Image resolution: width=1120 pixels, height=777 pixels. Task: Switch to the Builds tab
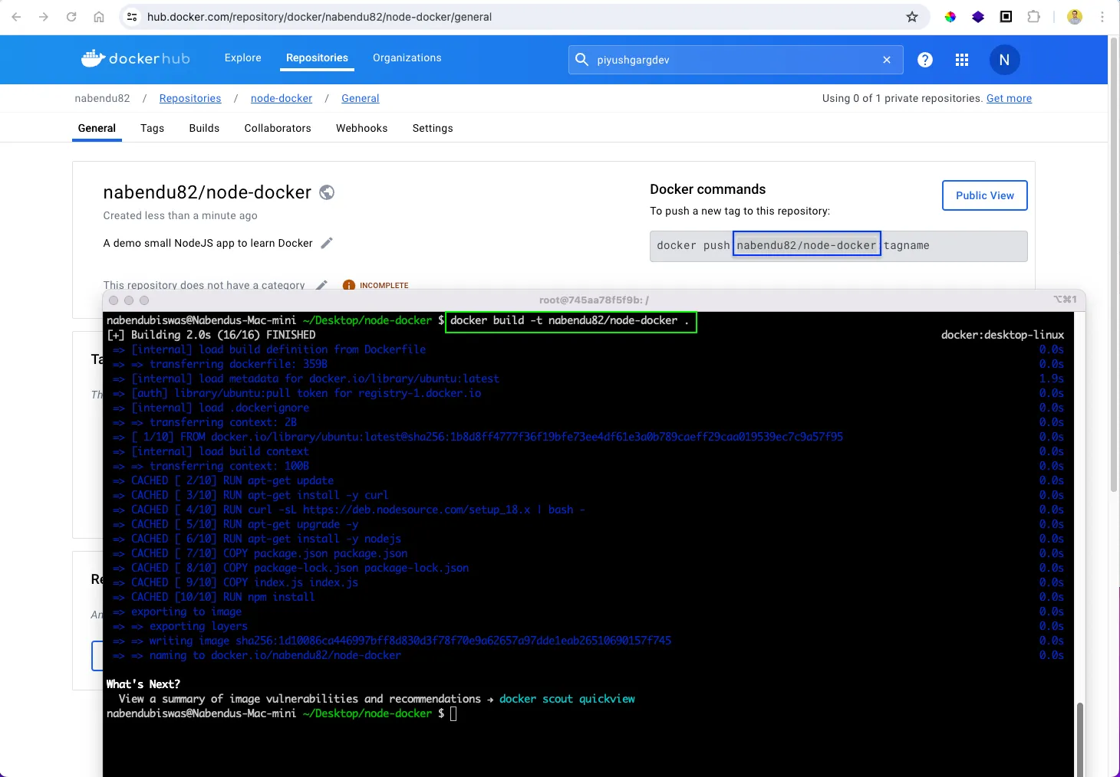[204, 128]
